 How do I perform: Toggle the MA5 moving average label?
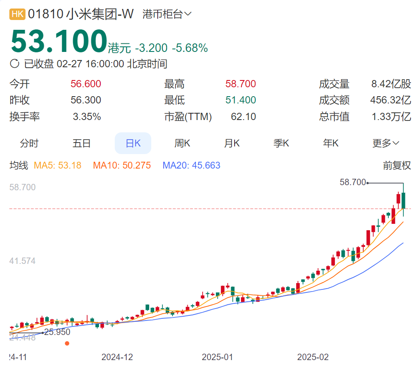tap(57, 166)
